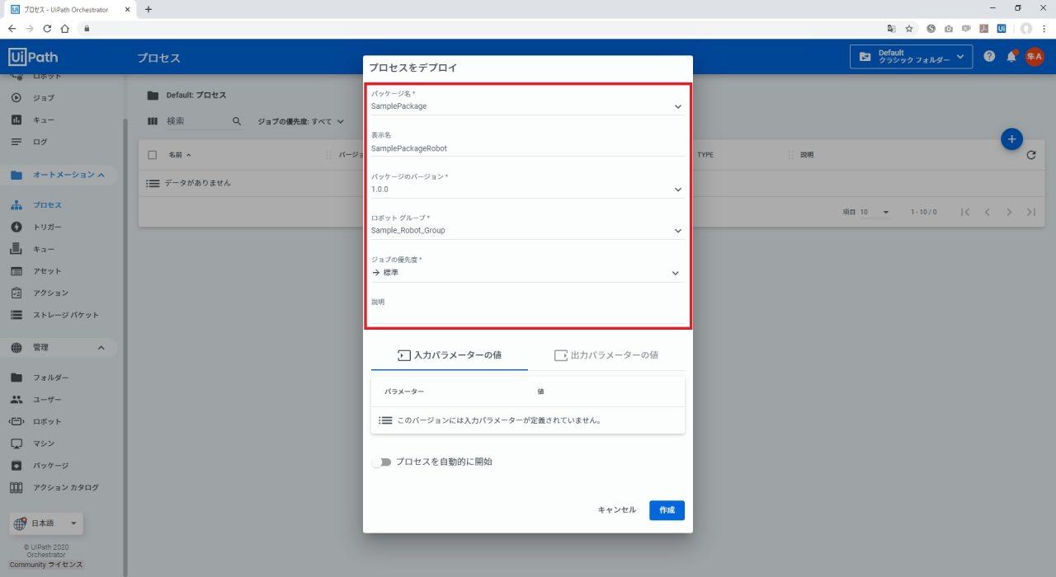Open the パッケージのバージョン dropdown

(526, 190)
